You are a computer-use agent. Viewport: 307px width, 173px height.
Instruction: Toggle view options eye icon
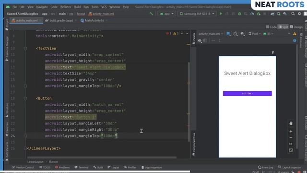[x=200, y=40]
